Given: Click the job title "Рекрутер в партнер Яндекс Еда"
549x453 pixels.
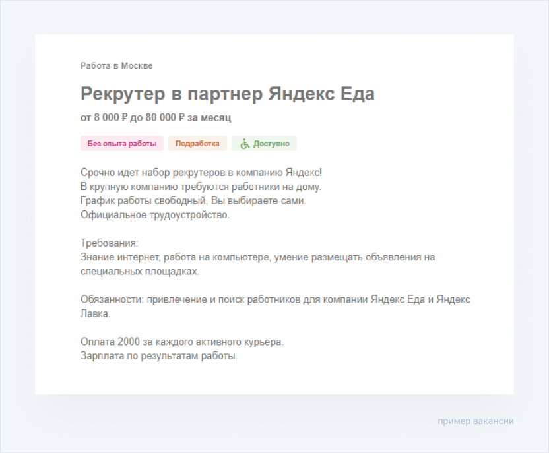Looking at the screenshot, I should coord(227,94).
